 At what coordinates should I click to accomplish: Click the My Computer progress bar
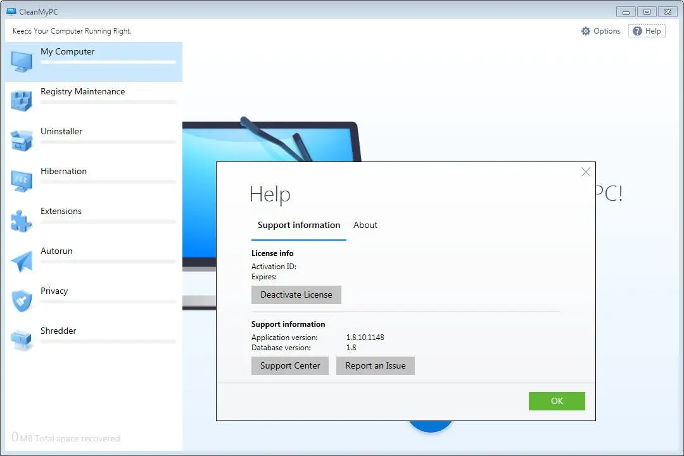coord(108,63)
